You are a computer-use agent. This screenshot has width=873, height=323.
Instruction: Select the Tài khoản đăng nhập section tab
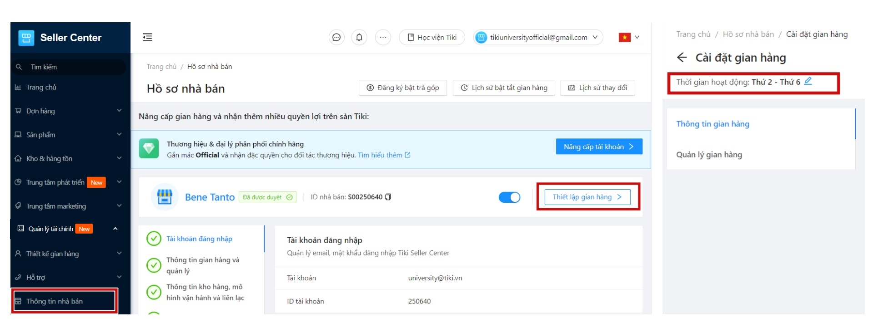coord(199,239)
